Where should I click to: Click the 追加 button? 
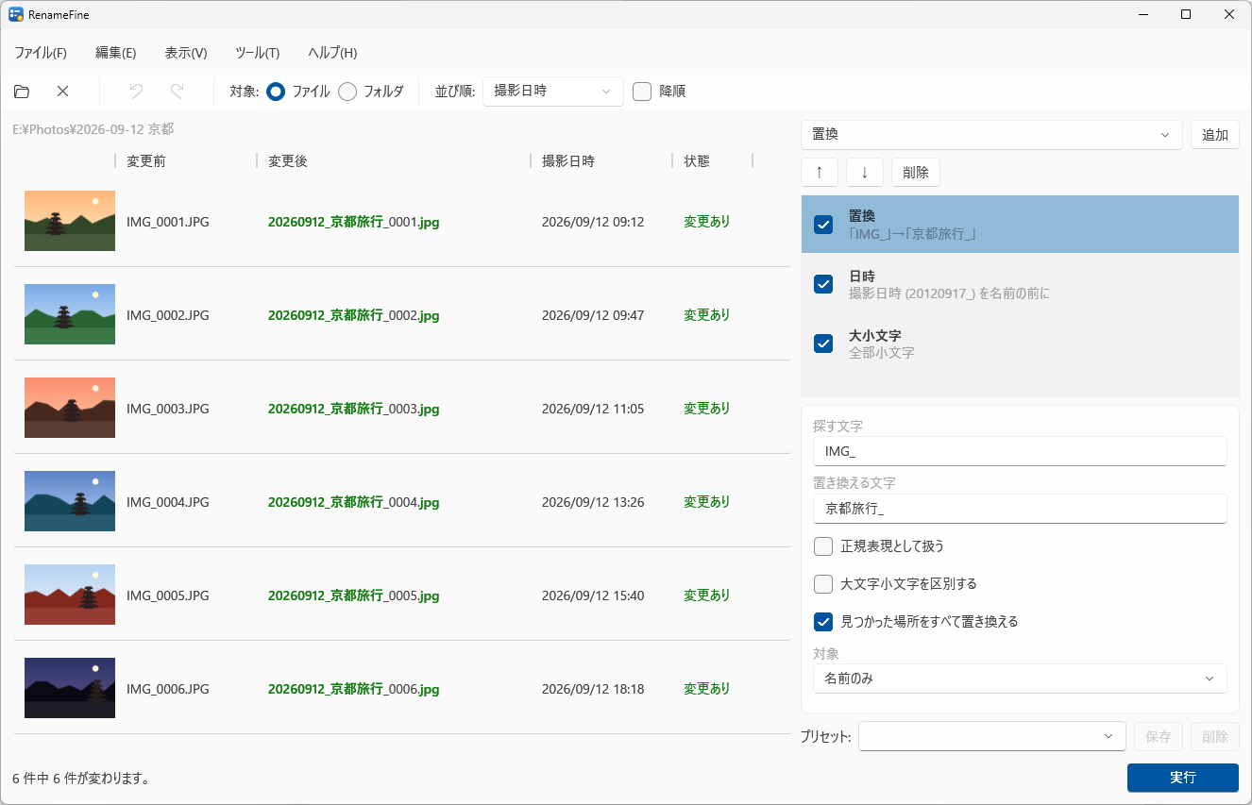pyautogui.click(x=1215, y=135)
